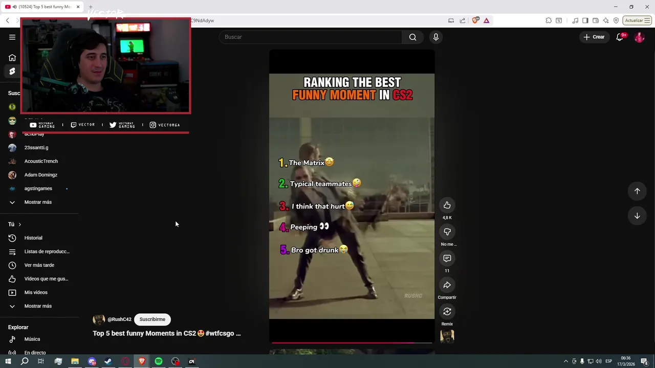Open the account avatar menu
The width and height of the screenshot is (655, 368).
[639, 37]
